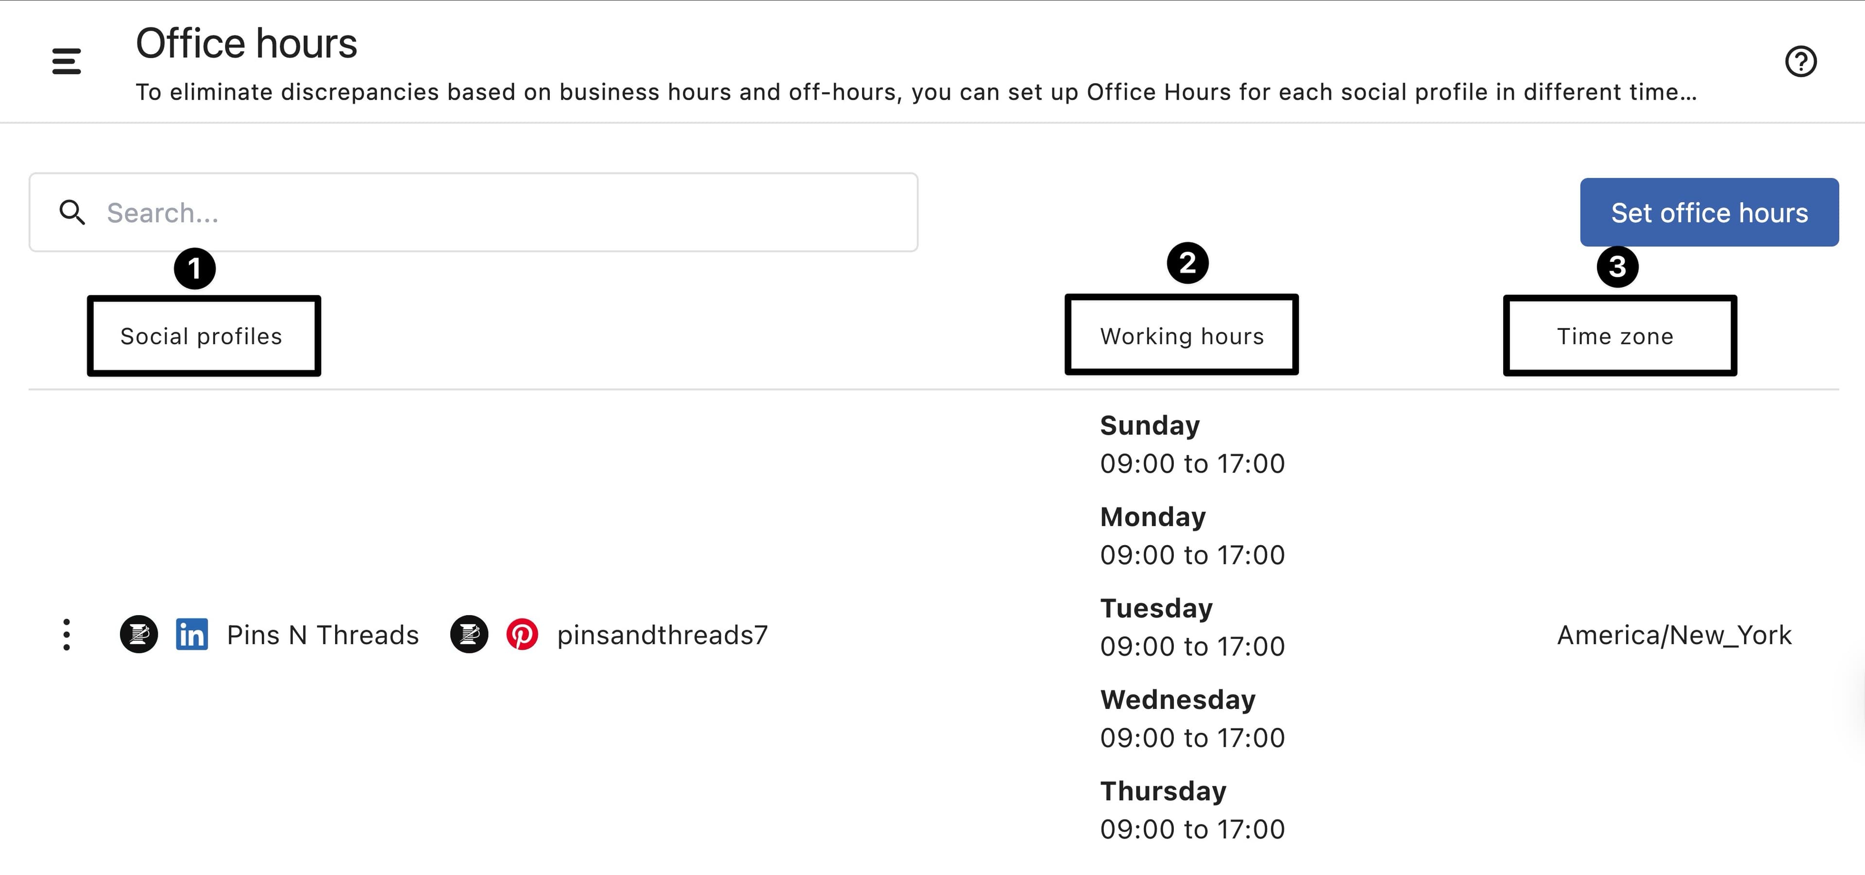Open the hamburger navigation menu

67,62
